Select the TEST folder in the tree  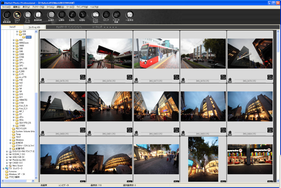[x=18, y=137]
